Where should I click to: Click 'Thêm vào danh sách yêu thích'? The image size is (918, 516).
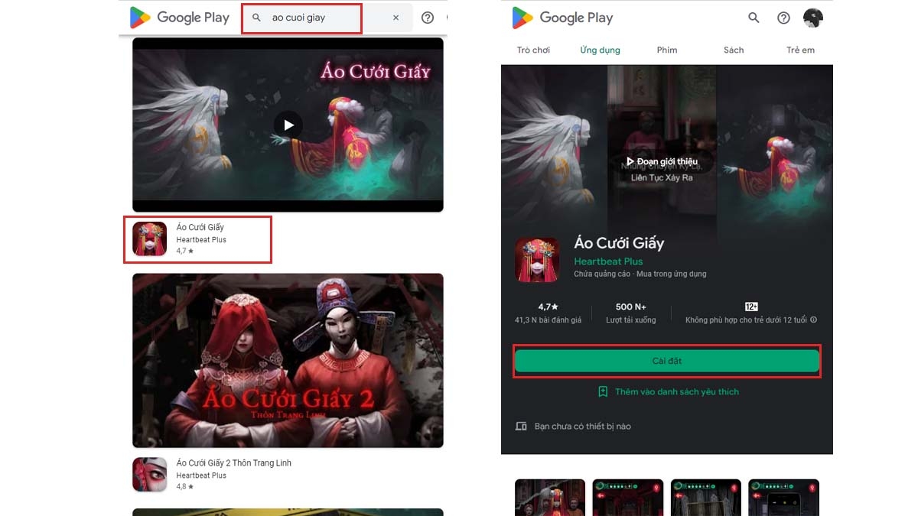point(677,391)
